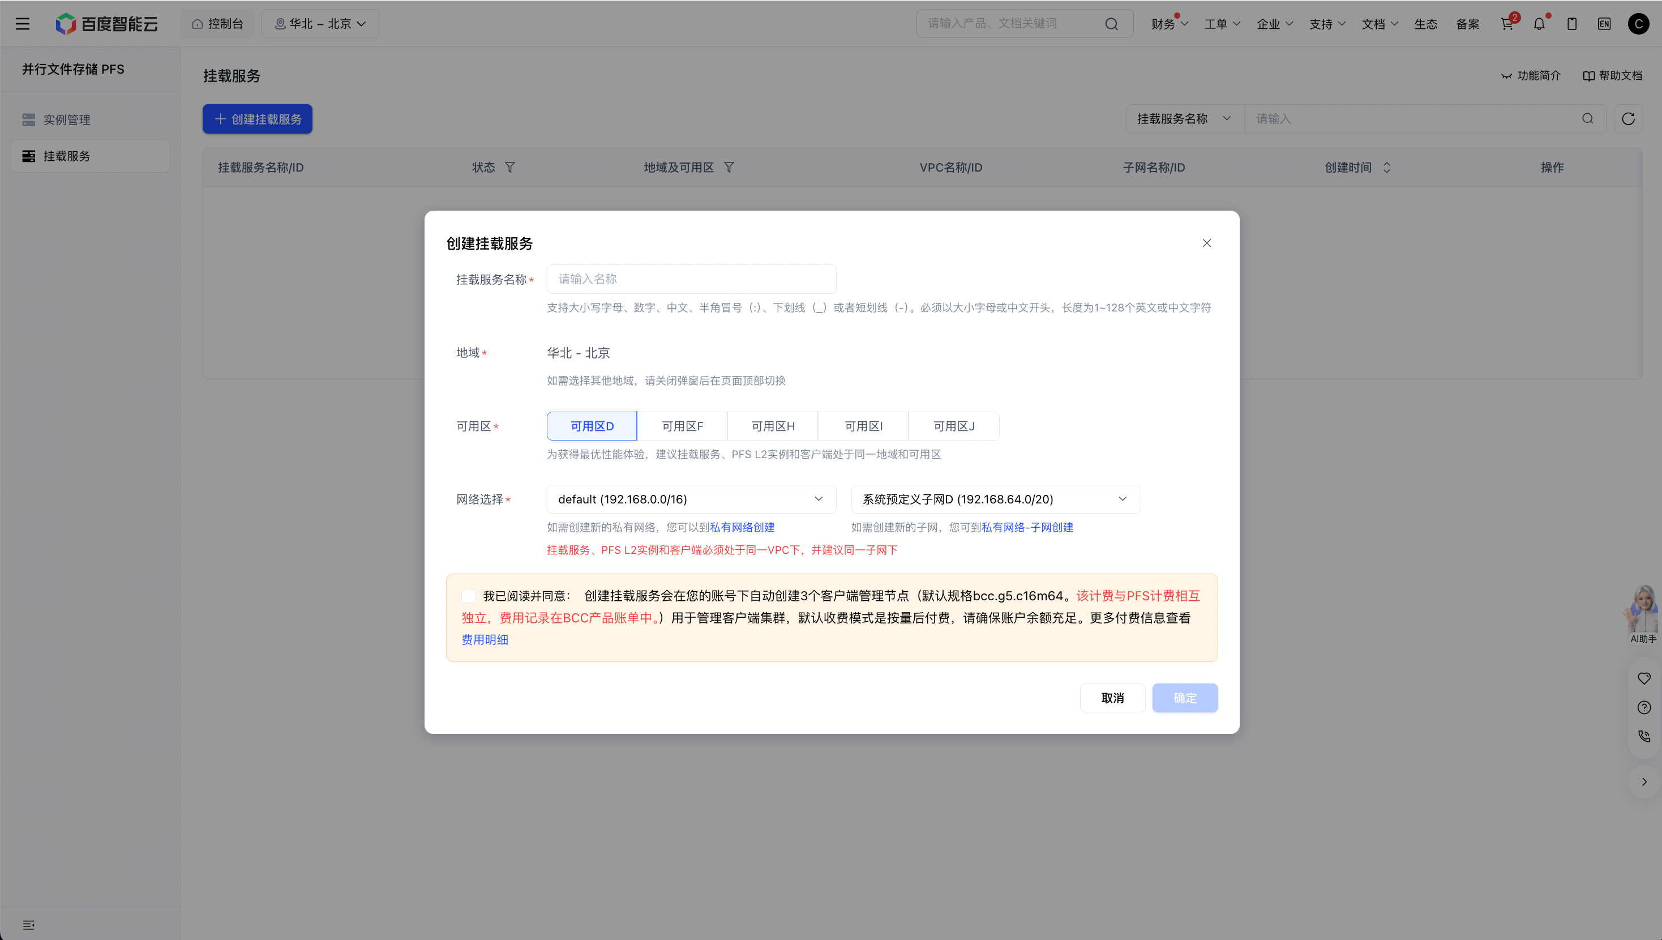
Task: Switch language with the EN icon
Action: [1604, 24]
